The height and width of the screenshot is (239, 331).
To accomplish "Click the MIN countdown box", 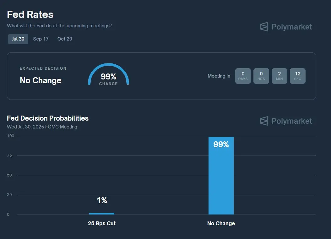I will [279, 76].
